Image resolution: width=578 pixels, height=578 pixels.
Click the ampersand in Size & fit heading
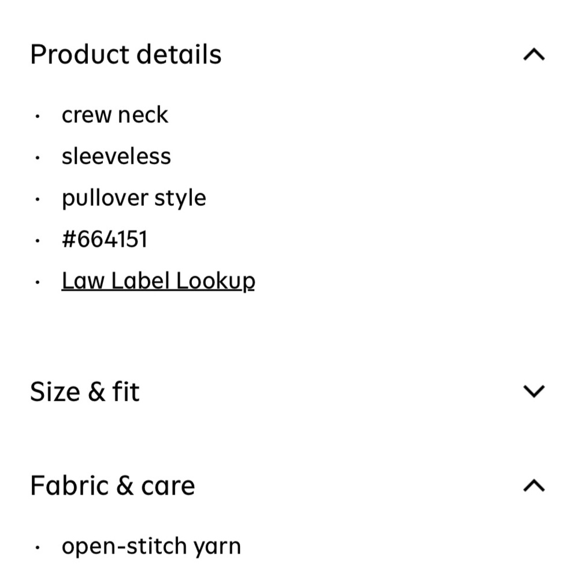pos(97,391)
